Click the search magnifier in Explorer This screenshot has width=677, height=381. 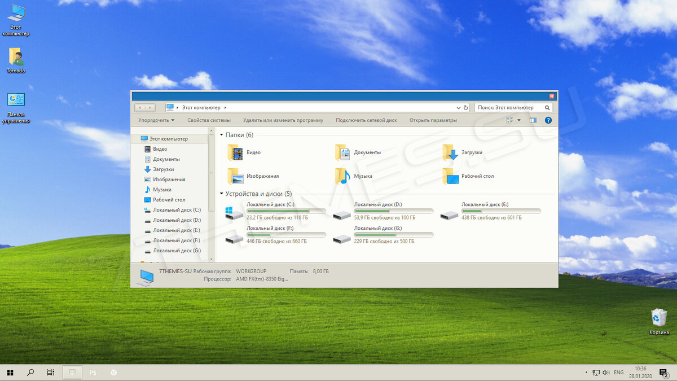click(x=547, y=107)
